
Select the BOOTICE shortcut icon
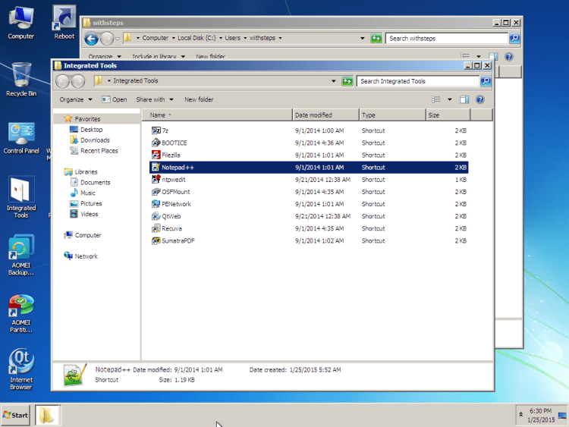pyautogui.click(x=156, y=143)
